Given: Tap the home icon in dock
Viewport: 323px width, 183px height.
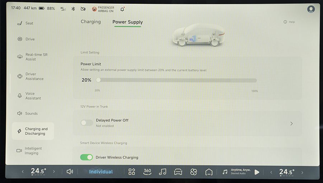Looking at the screenshot, I should tap(209, 172).
